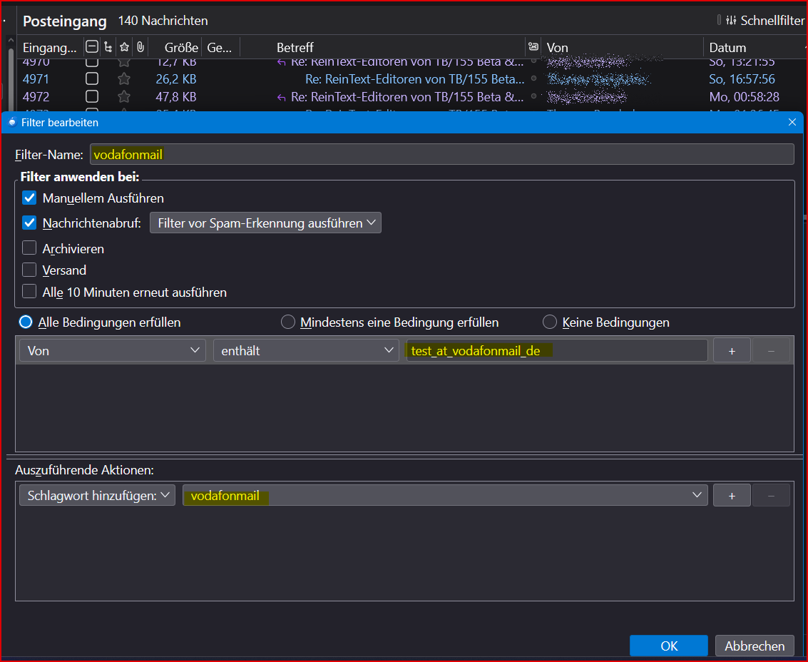
Task: Select Alle Bedingungen erfüllen radio
Action: 26,322
